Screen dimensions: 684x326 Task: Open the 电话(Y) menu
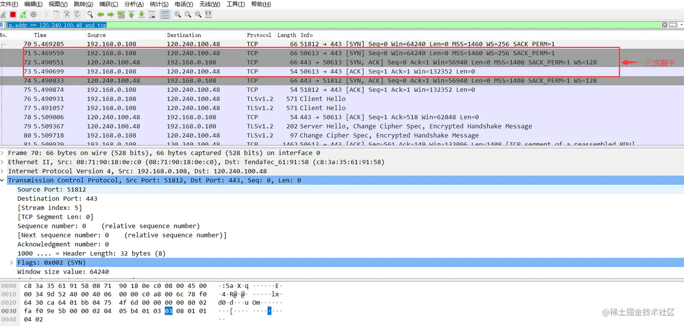pos(184,4)
